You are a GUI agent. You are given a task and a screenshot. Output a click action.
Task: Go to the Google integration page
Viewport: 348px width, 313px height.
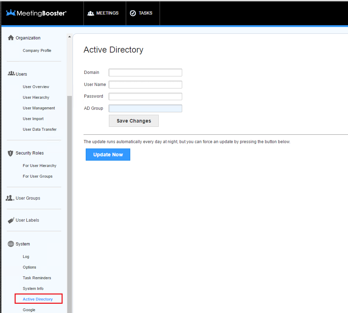tap(29, 310)
